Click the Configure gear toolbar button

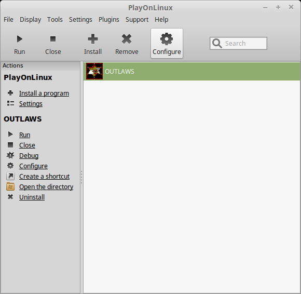tap(167, 44)
